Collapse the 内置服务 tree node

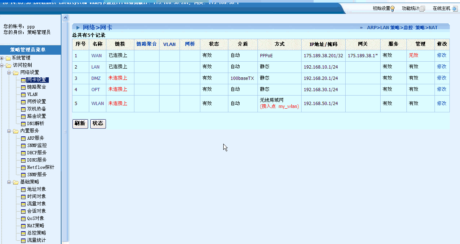point(9,131)
